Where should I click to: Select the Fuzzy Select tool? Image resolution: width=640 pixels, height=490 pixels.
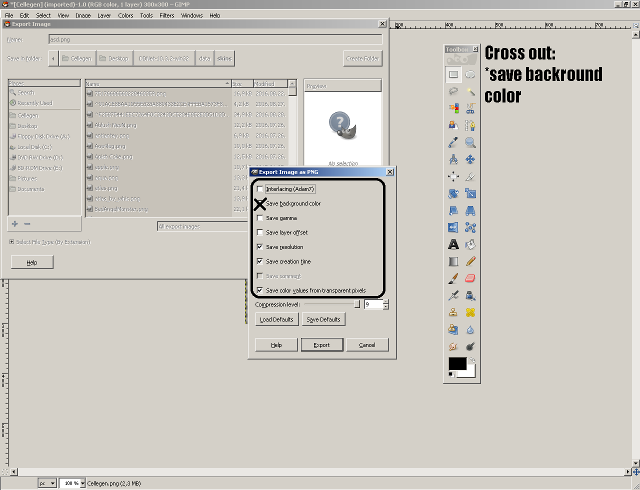(470, 91)
